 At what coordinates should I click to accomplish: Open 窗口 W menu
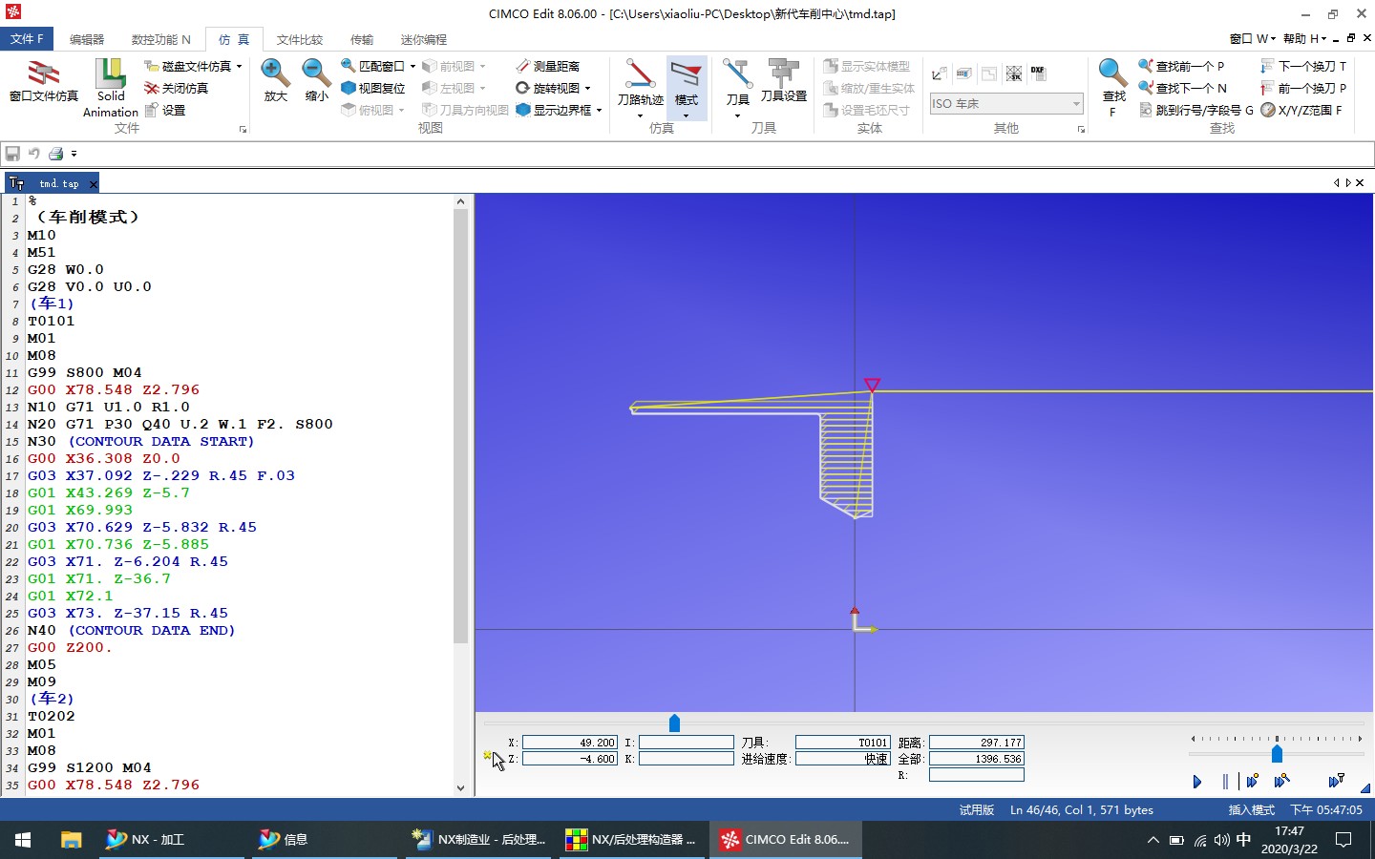1252,38
